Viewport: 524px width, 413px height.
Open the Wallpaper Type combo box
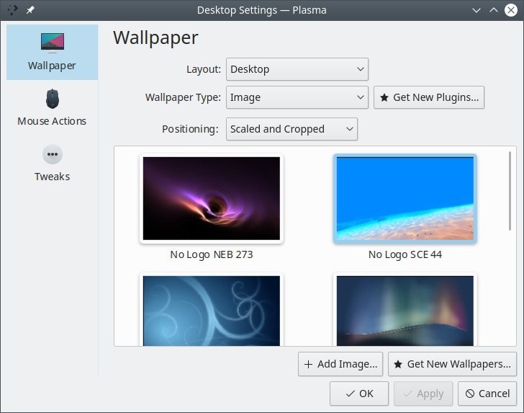[297, 97]
